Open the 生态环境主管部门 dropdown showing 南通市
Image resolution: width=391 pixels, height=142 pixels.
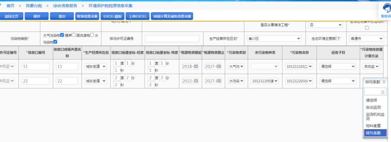pos(366,38)
